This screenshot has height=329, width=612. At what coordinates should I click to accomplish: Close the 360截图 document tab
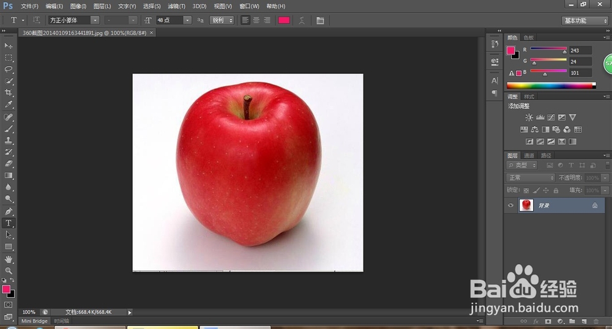[151, 33]
